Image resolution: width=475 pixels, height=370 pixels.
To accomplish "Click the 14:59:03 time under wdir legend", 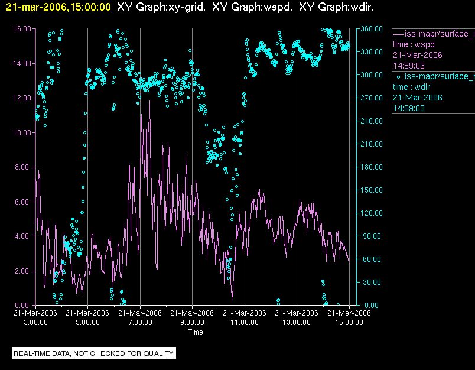I will [409, 108].
